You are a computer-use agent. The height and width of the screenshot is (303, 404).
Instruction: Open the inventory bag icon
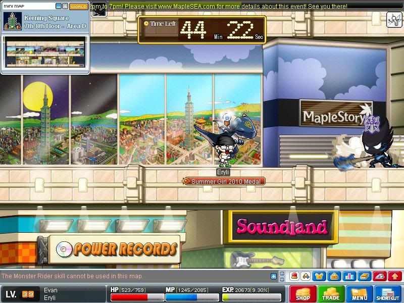pos(334,276)
